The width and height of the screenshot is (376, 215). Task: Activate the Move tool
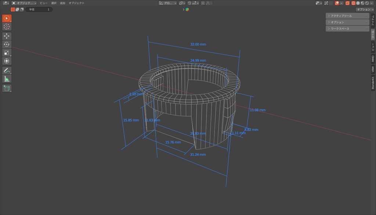(7, 36)
